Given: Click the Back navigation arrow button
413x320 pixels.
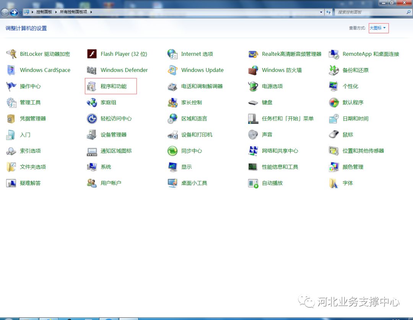Looking at the screenshot, I should click(5, 12).
